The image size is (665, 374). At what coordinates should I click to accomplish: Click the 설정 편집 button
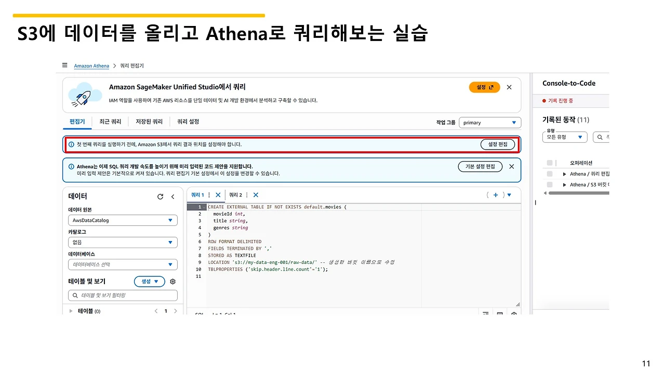498,144
